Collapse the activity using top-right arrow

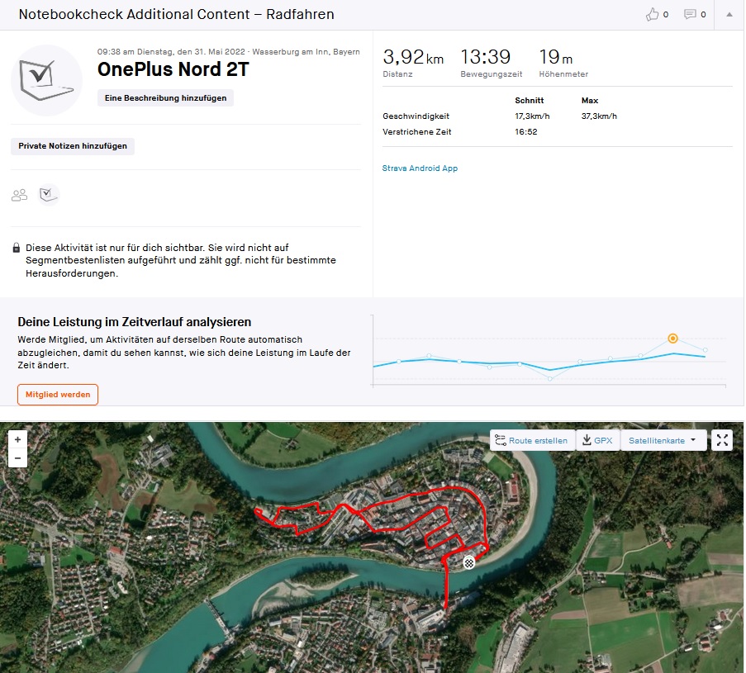pyautogui.click(x=729, y=14)
